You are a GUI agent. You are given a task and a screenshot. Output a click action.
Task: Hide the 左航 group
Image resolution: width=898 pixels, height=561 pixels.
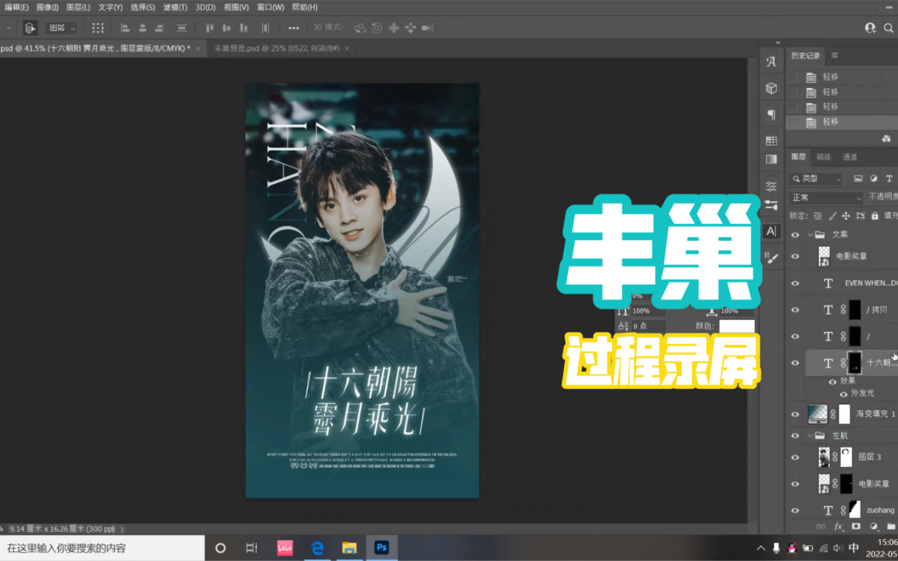[x=795, y=436]
